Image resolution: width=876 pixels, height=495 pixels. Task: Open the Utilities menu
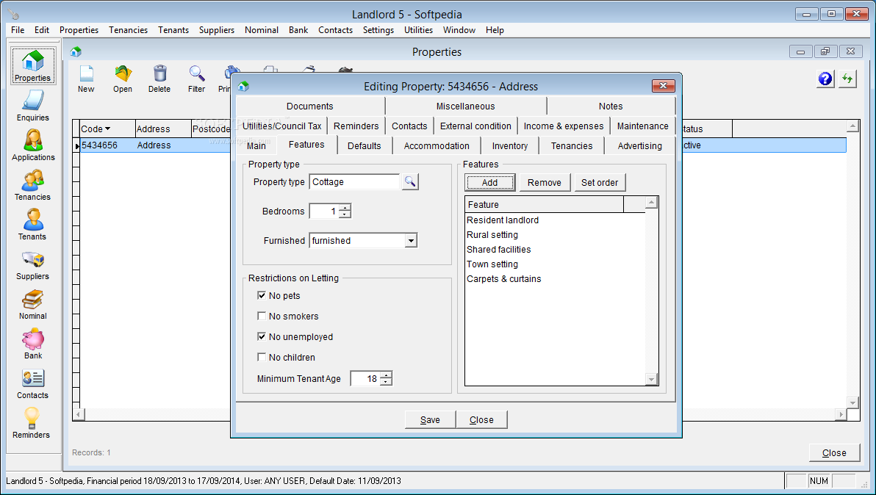pos(418,30)
